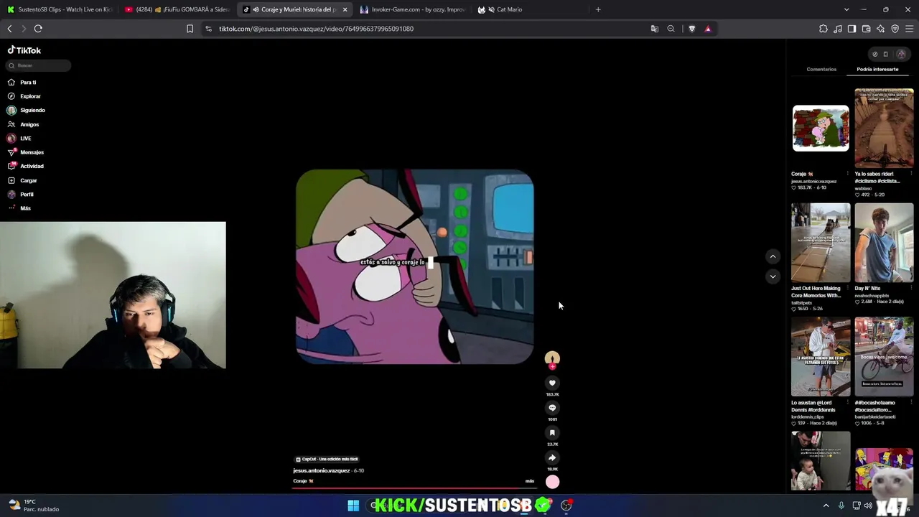Image resolution: width=919 pixels, height=517 pixels.
Task: Show the browser sidebar panel
Action: (x=852, y=29)
